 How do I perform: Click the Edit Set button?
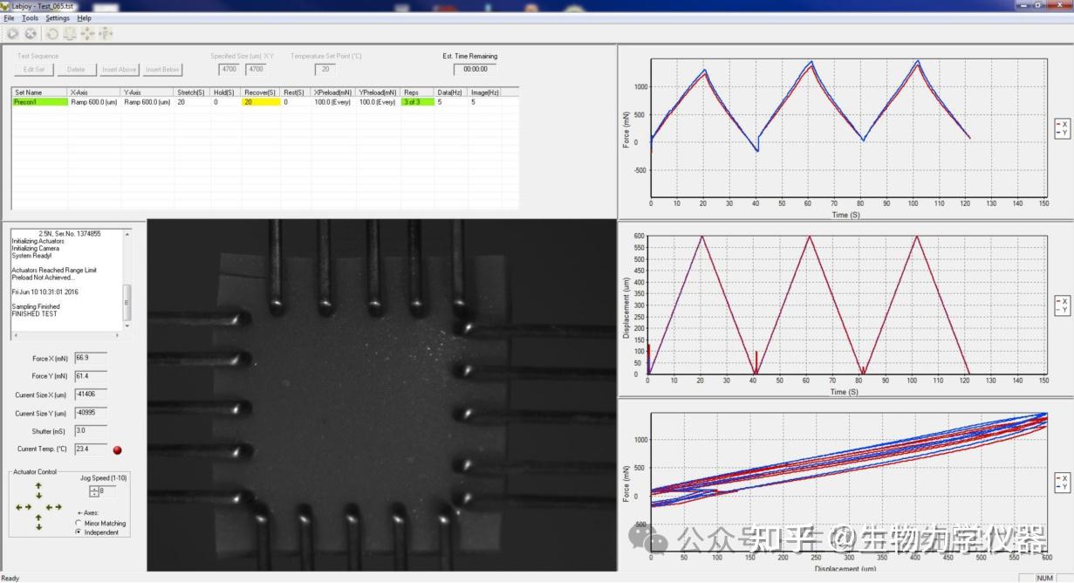[x=34, y=70]
